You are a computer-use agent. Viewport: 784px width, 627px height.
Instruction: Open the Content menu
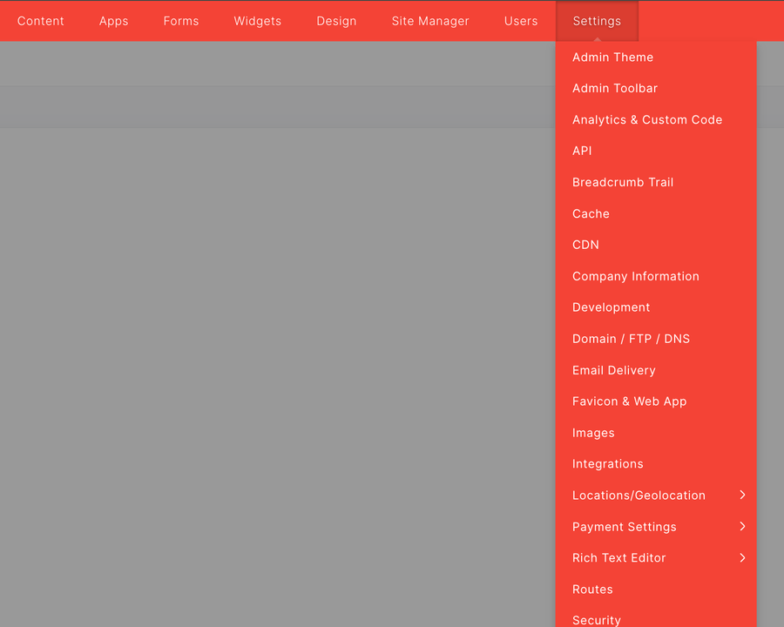coord(40,21)
